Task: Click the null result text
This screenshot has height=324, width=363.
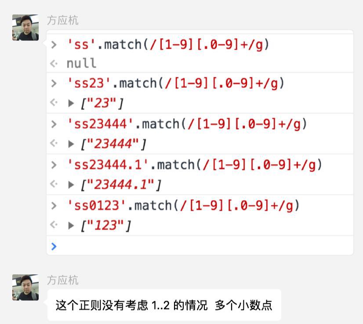Action: tap(82, 63)
